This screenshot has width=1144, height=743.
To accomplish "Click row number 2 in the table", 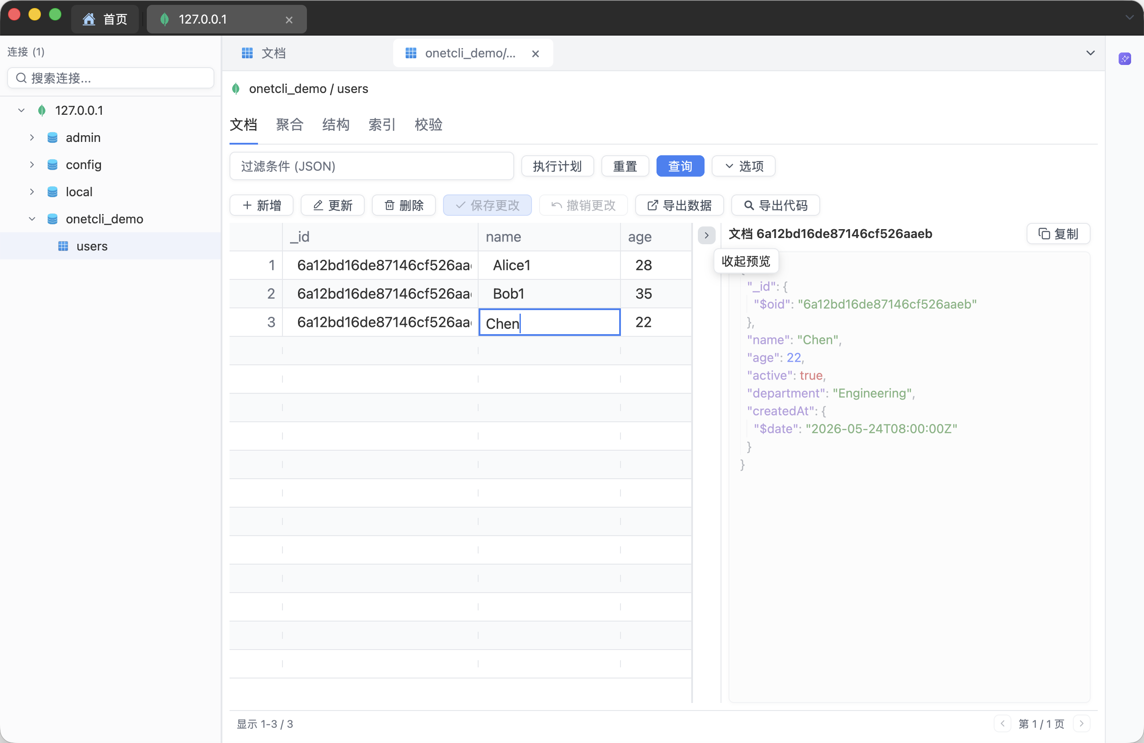I will [256, 293].
